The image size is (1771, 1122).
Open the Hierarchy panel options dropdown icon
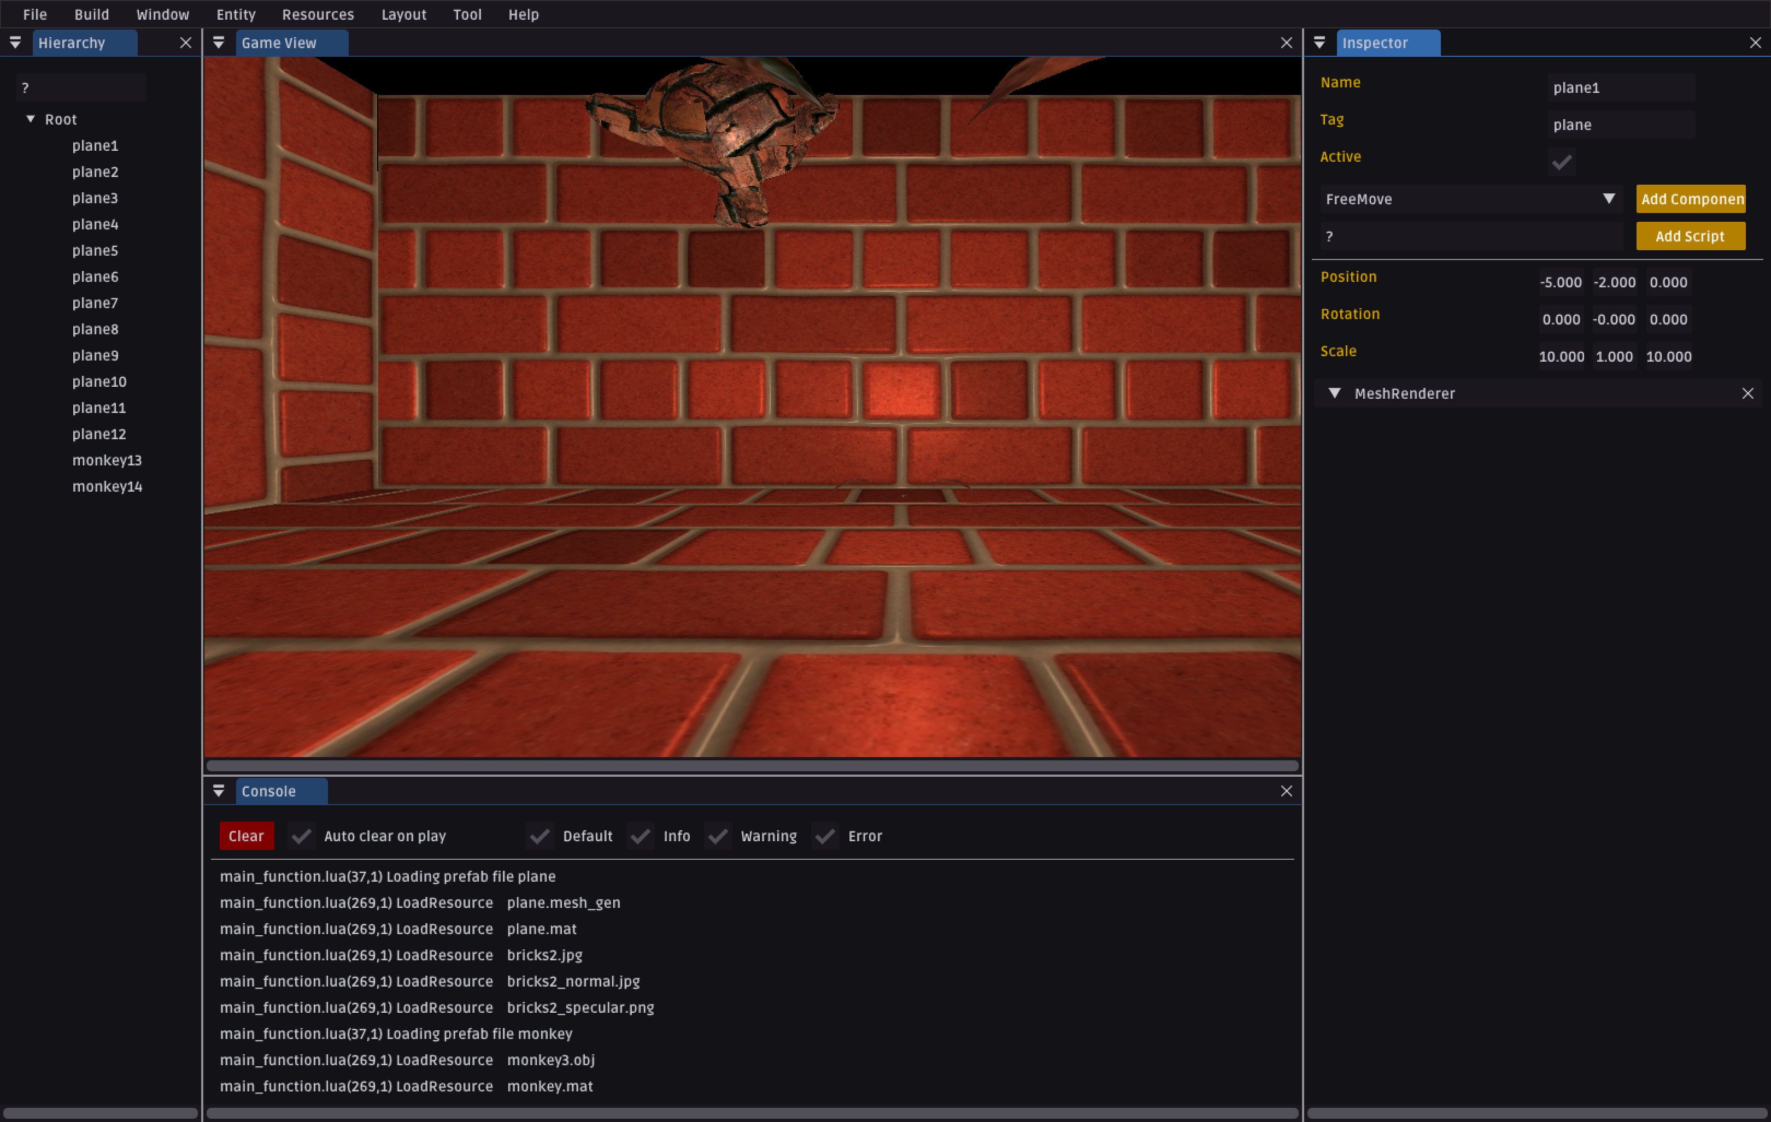coord(15,43)
